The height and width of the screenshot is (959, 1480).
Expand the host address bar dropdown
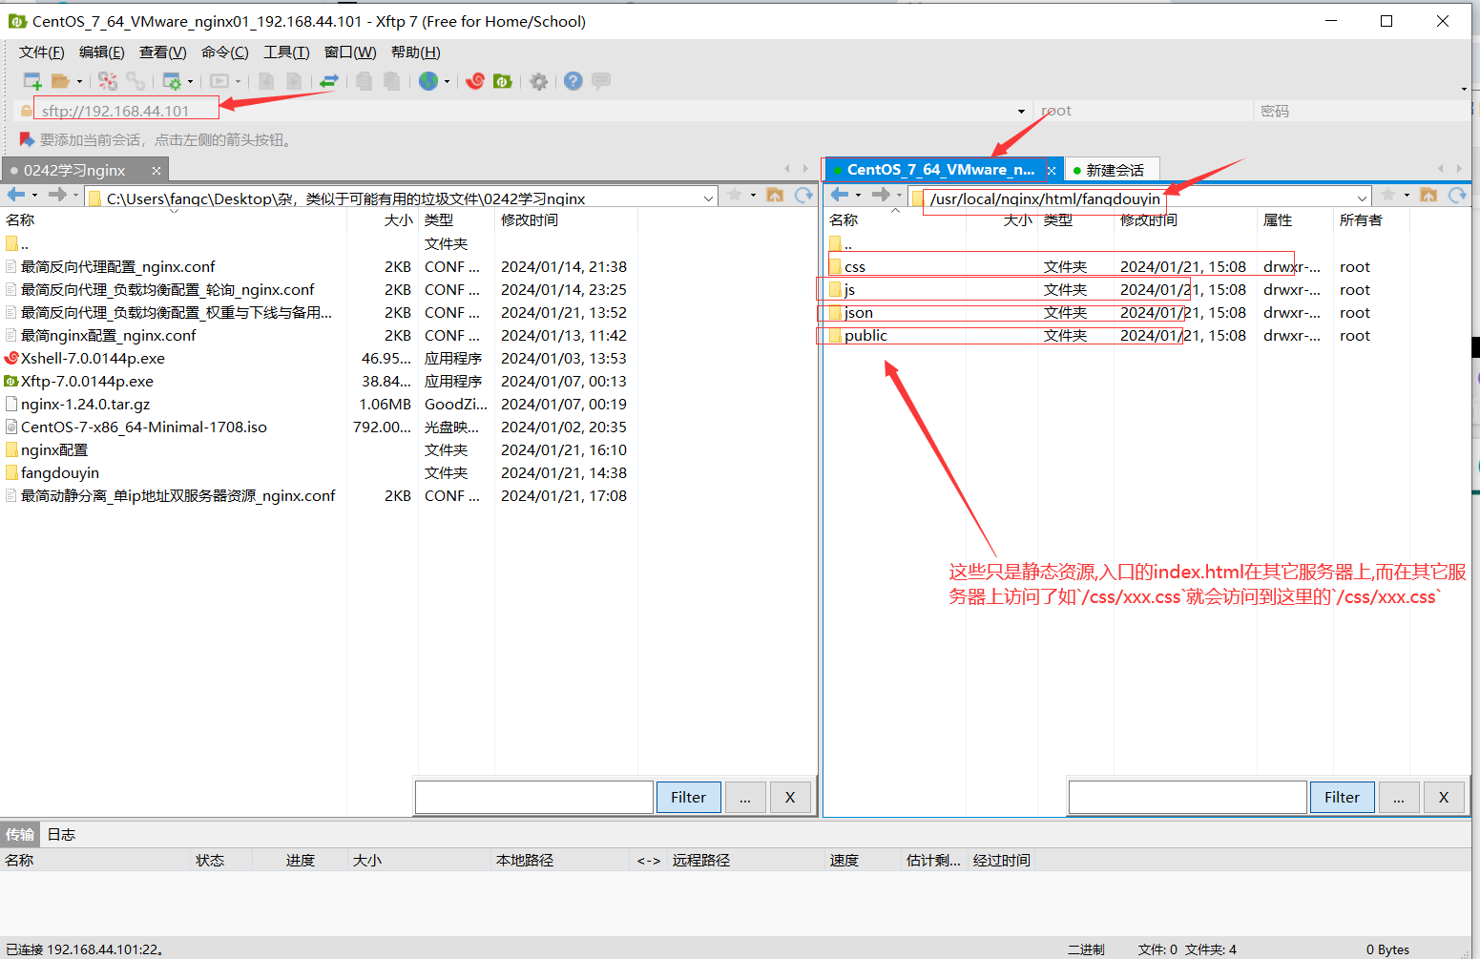point(1021,112)
